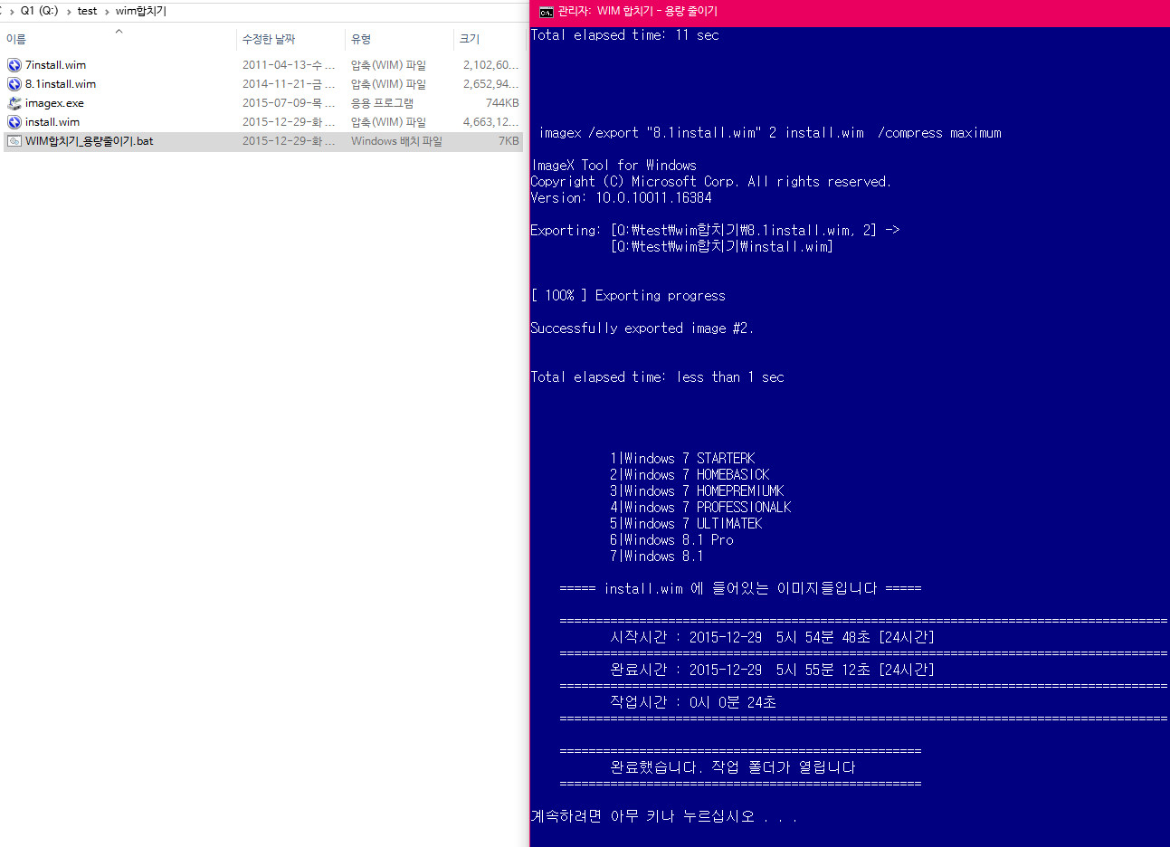
Task: Click the 4,663,12... size of install.wim
Action: 491,122
